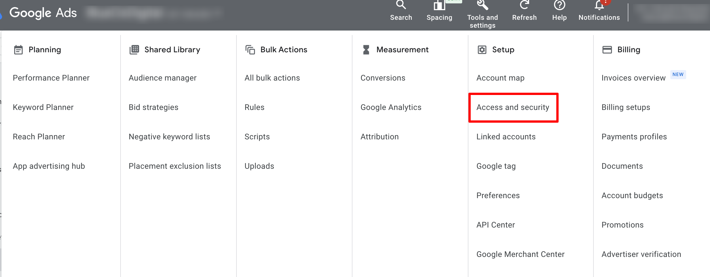Viewport: 710px width, 277px height.
Task: Open Invoices overview
Action: pos(633,78)
